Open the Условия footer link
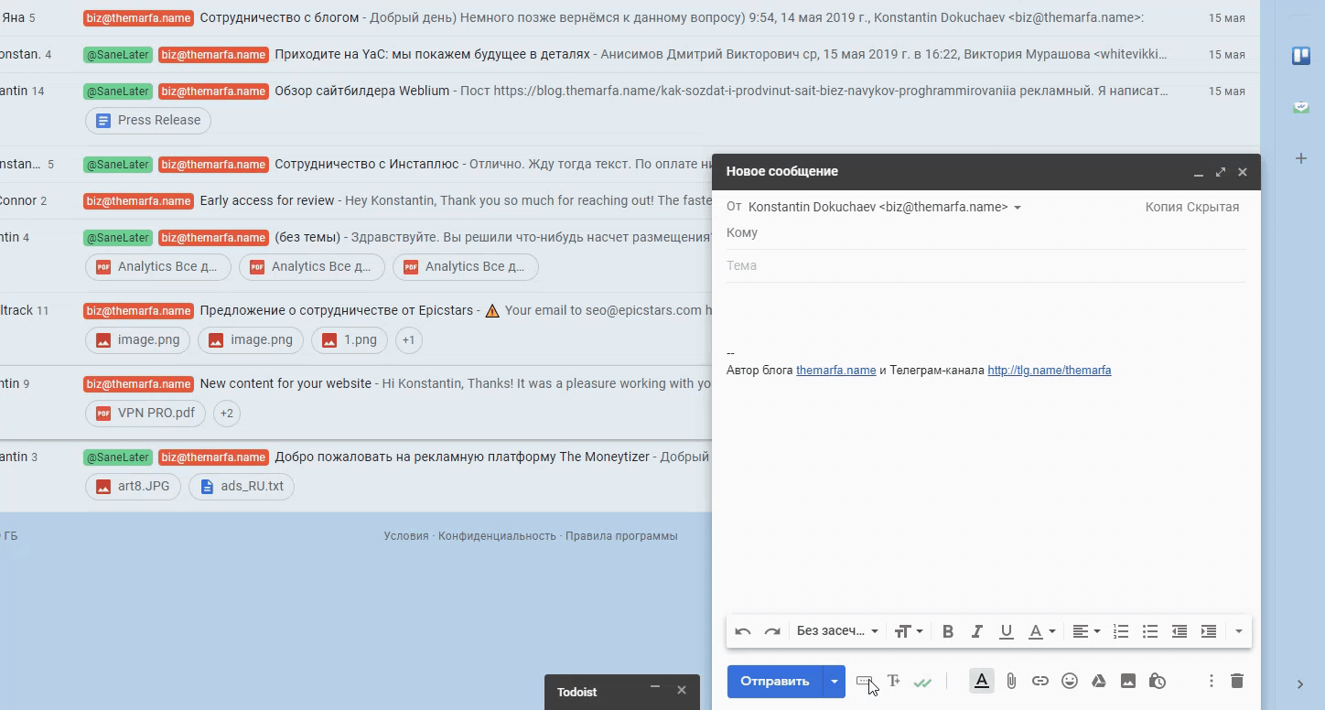1325x710 pixels. point(406,536)
